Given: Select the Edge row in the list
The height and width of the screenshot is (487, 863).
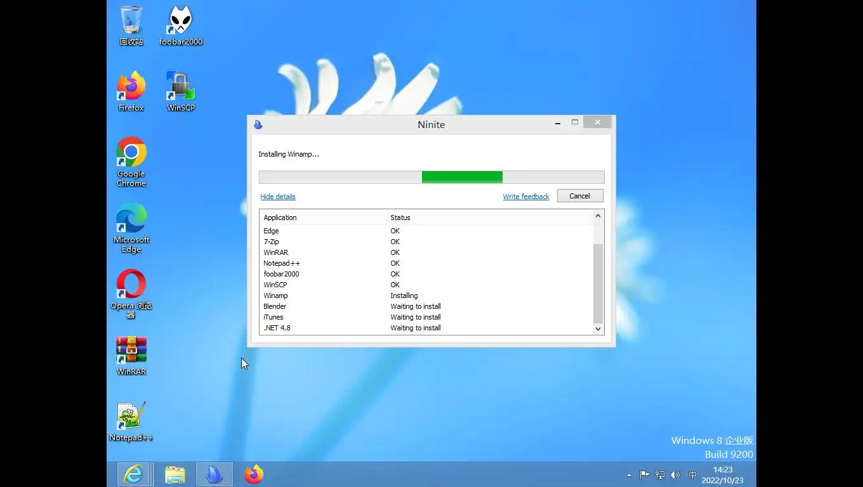Looking at the screenshot, I should (x=426, y=231).
